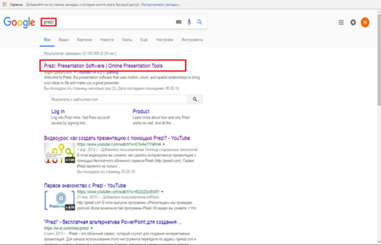
Task: Open Google notifications bell
Action: coord(353,22)
